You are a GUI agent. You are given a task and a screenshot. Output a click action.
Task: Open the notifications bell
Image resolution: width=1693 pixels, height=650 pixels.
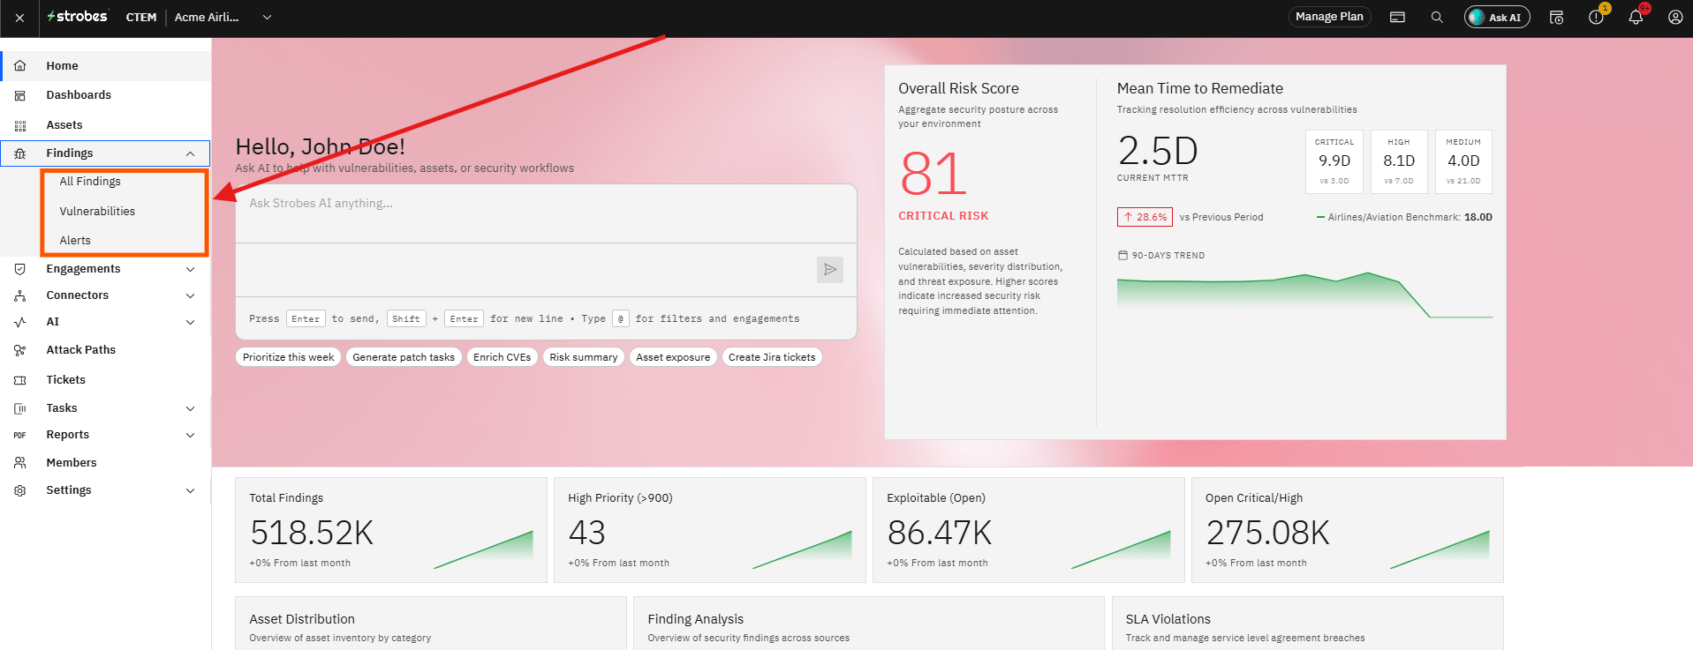(1636, 16)
